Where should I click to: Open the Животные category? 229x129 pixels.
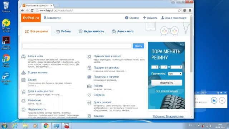tap(34, 100)
